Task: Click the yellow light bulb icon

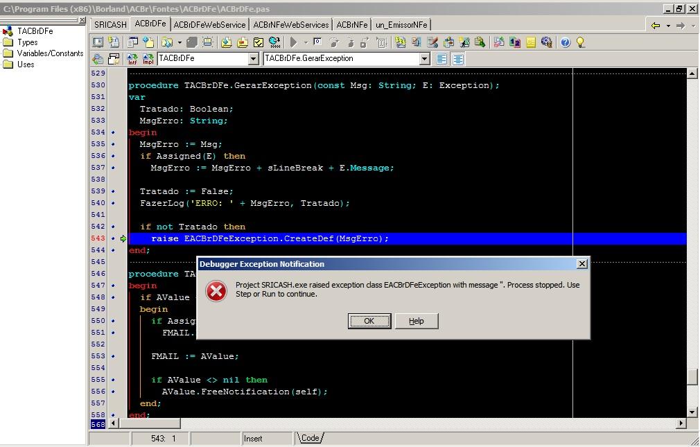Action: tap(580, 42)
